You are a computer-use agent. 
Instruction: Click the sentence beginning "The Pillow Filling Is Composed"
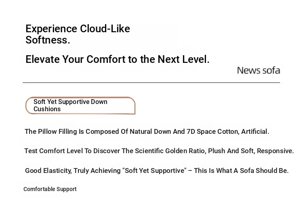tap(147, 131)
